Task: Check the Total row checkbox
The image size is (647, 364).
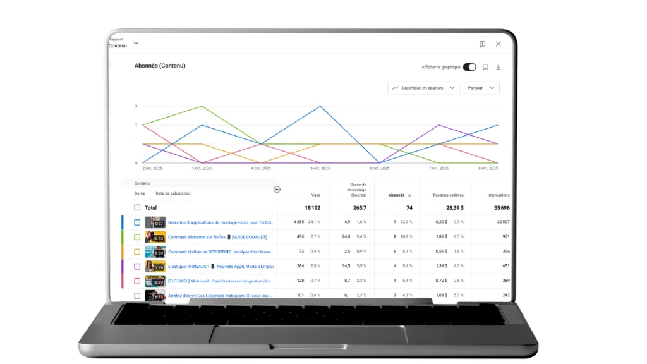Action: click(x=137, y=207)
